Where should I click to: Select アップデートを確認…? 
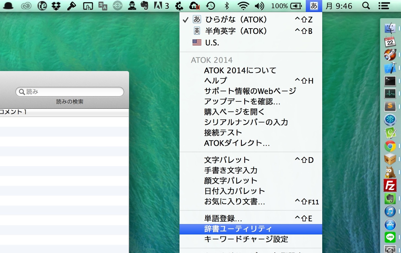[251, 102]
